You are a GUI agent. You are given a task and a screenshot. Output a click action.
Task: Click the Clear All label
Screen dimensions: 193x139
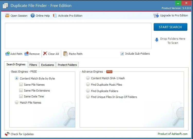tap(53, 54)
